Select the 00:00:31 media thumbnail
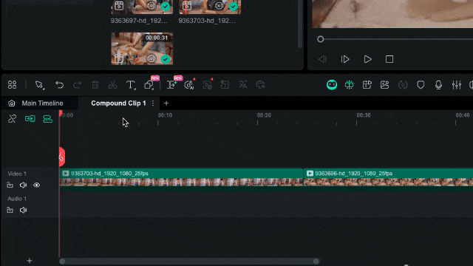 coord(142,49)
